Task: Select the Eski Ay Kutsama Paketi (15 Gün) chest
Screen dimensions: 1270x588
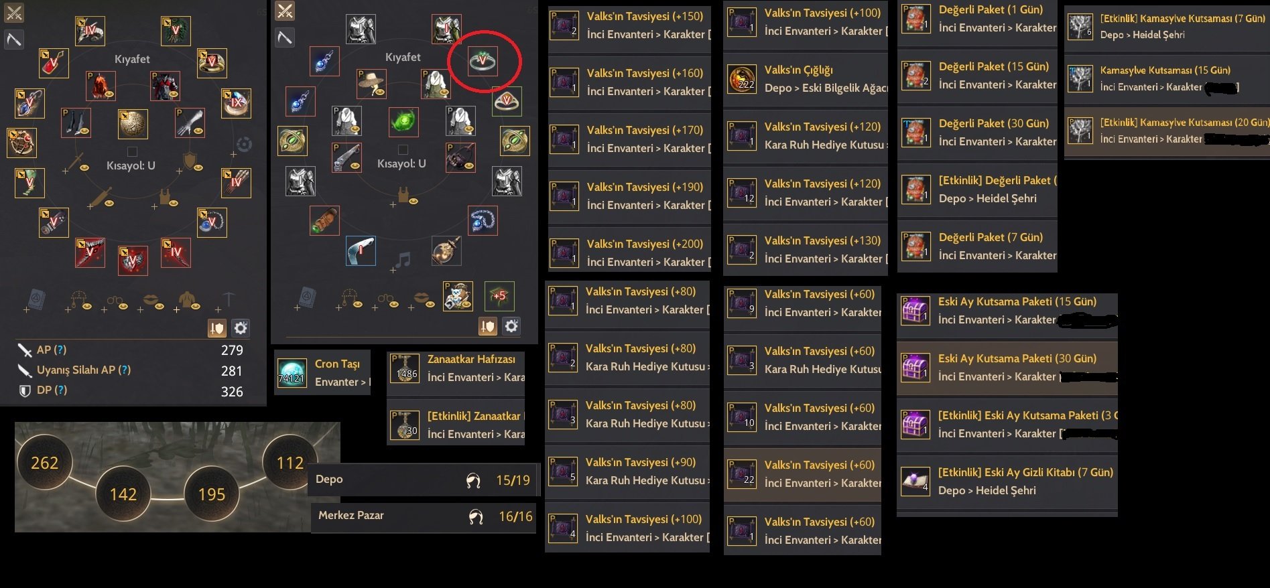Action: pos(915,311)
